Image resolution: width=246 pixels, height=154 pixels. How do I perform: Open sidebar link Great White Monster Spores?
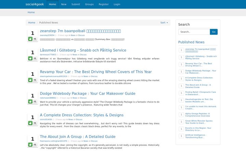point(199,122)
